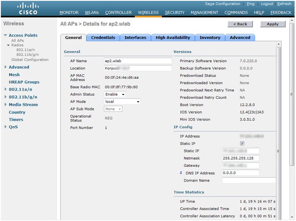Collapse the Access Points tree section

click(5, 35)
